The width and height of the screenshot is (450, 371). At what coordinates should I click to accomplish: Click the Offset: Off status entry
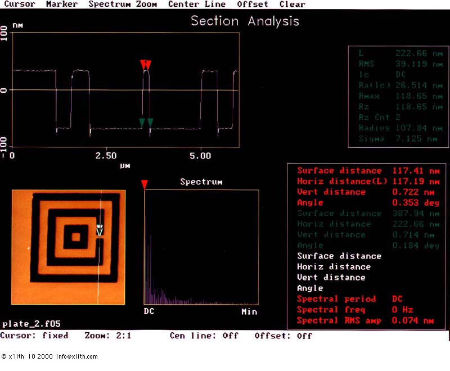[283, 336]
